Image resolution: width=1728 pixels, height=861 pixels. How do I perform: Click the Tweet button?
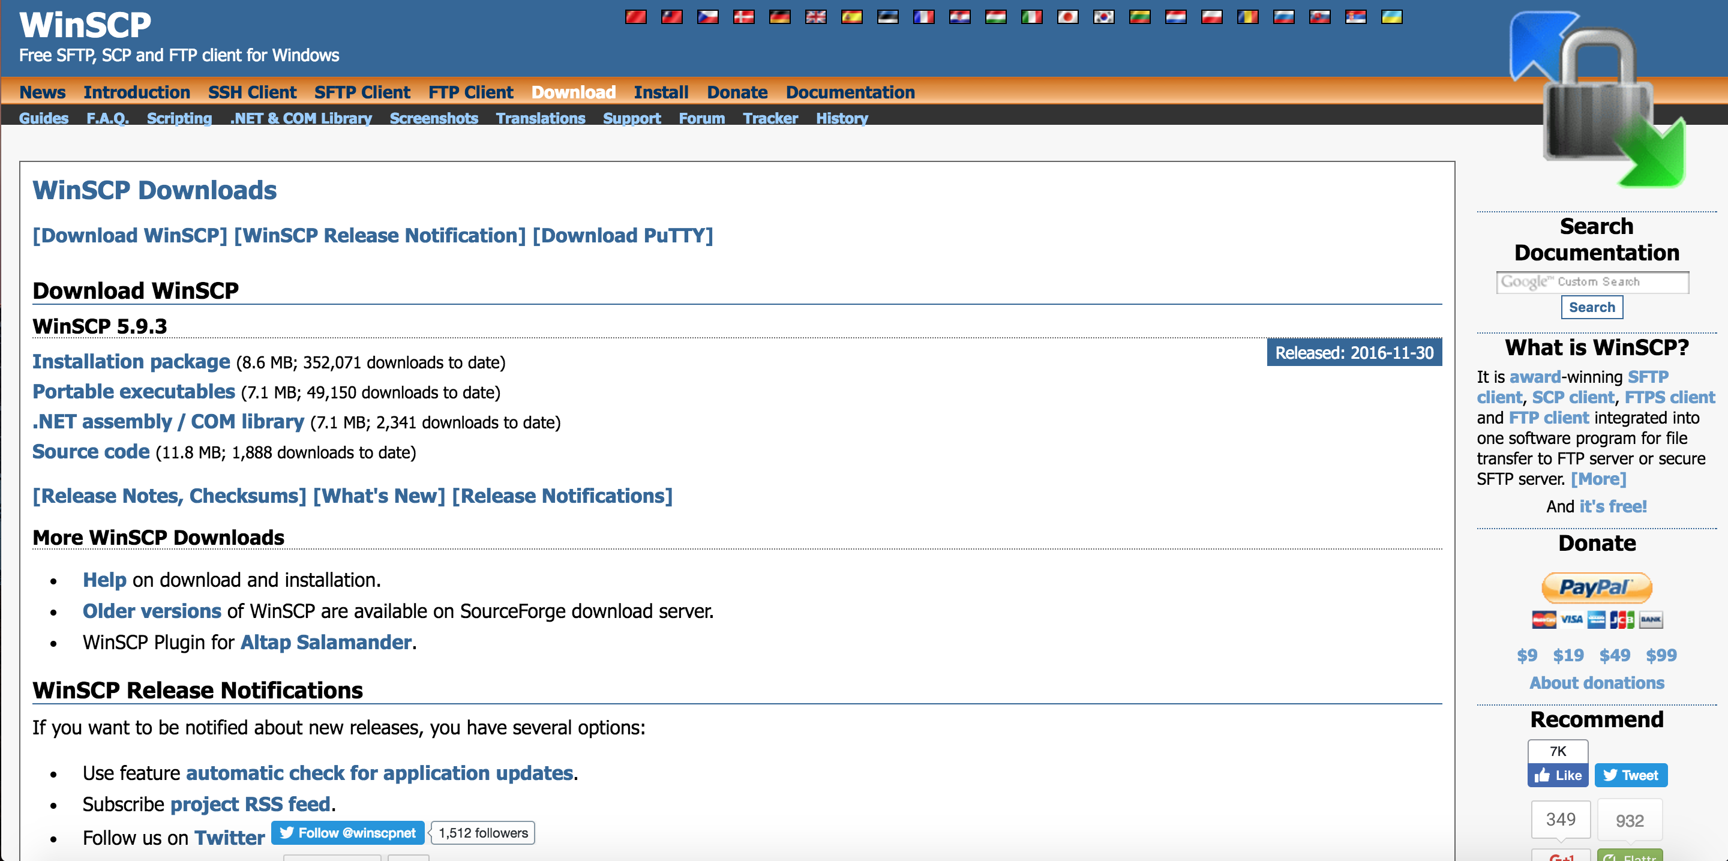[1631, 775]
